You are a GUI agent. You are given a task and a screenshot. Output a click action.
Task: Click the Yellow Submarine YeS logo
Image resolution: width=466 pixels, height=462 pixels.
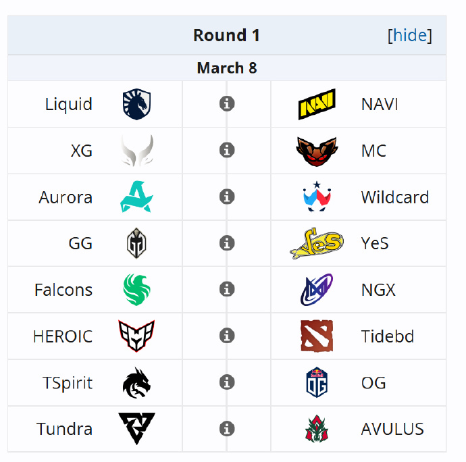click(317, 243)
